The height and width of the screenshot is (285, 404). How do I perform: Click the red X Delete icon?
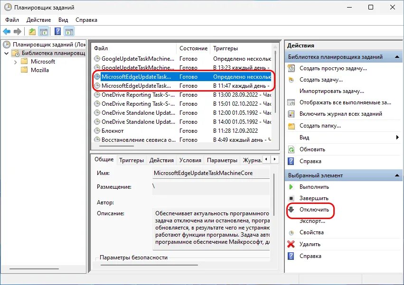coord(291,244)
